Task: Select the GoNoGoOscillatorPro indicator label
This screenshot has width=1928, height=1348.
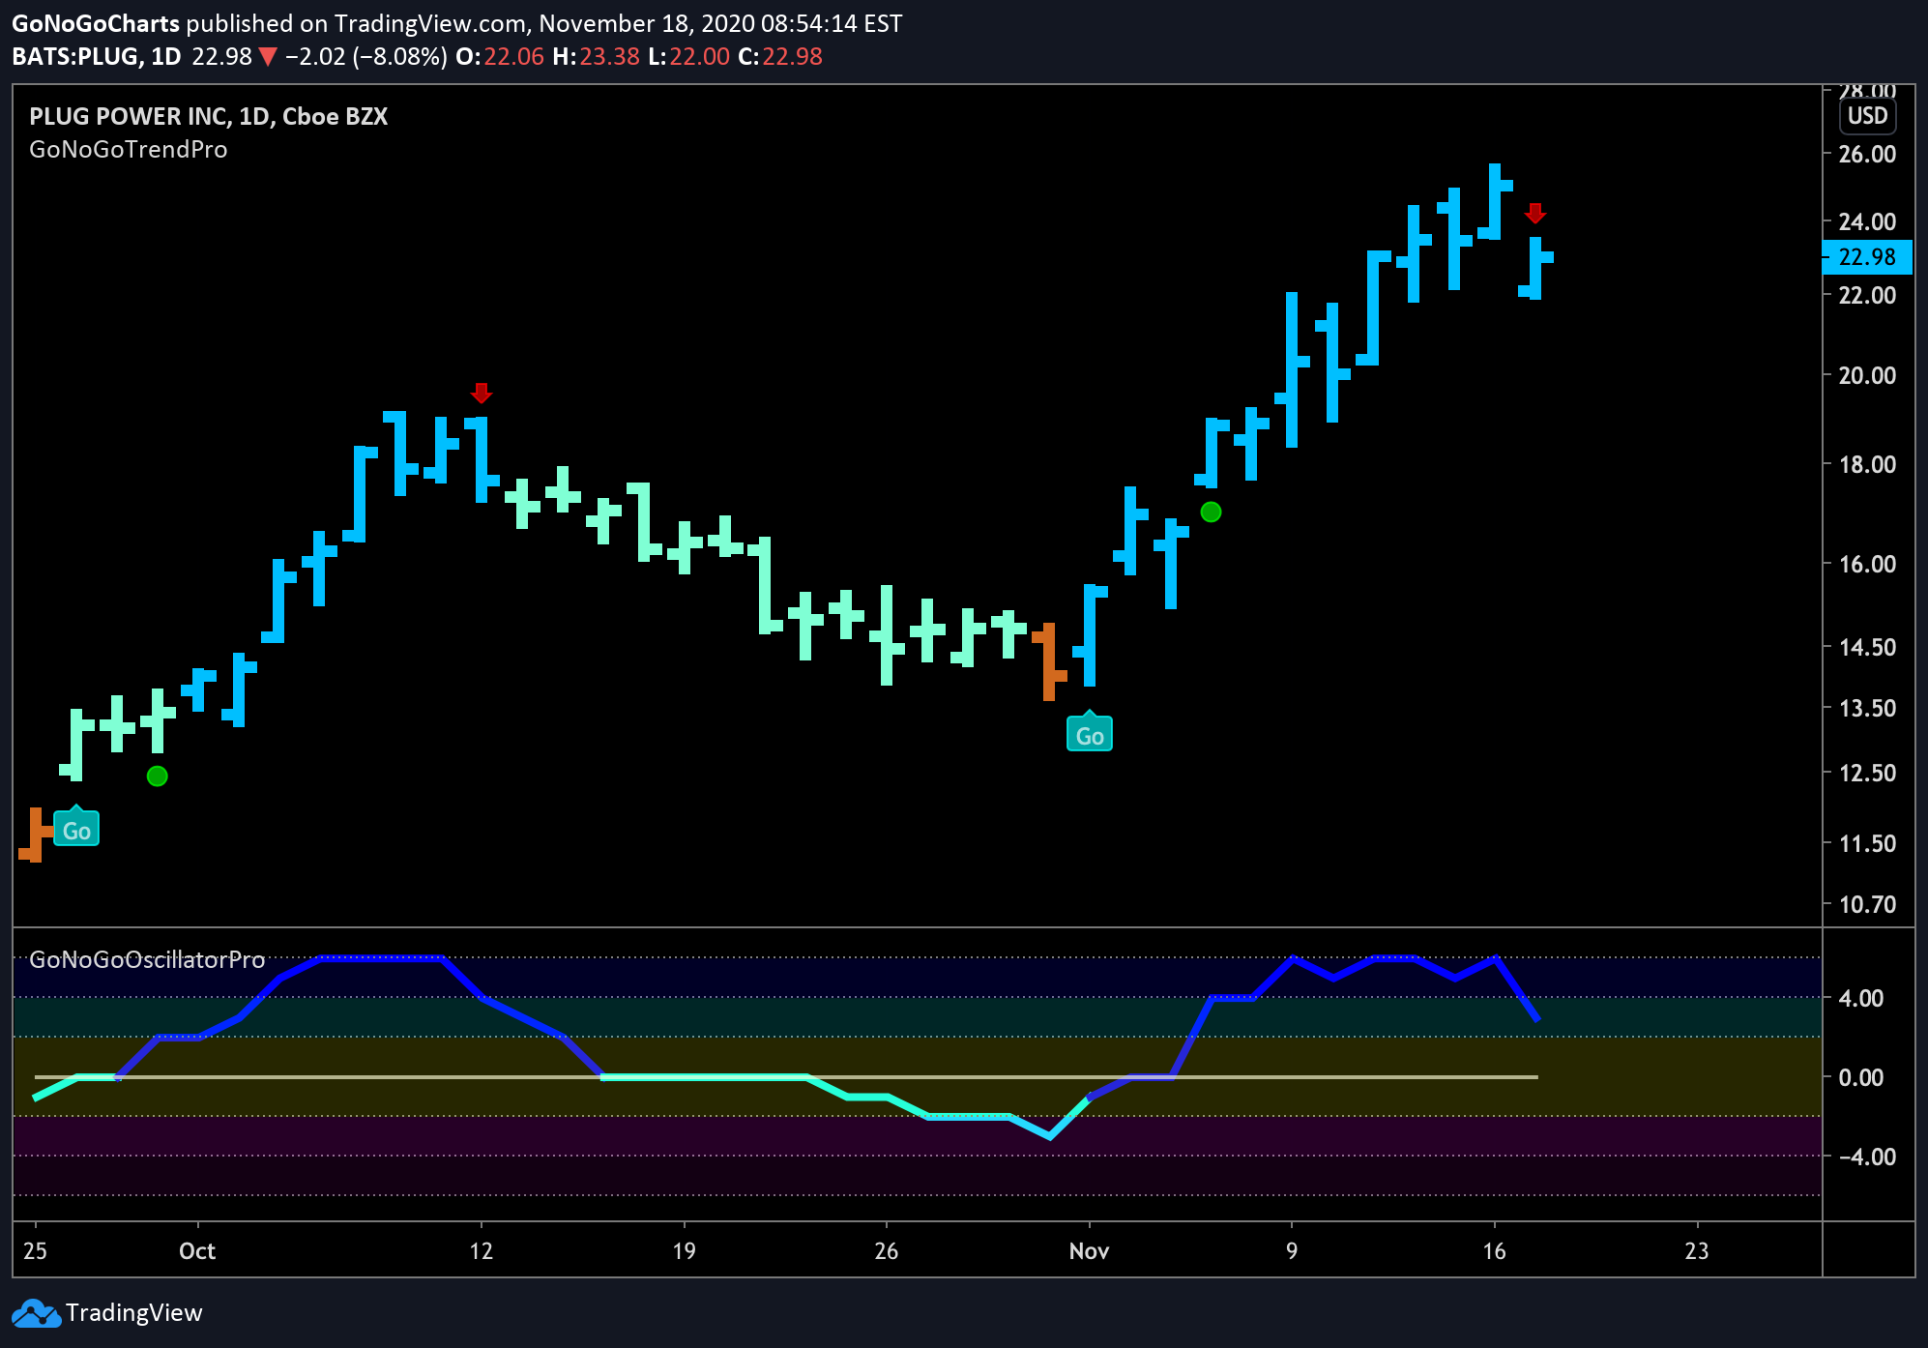Action: (147, 959)
